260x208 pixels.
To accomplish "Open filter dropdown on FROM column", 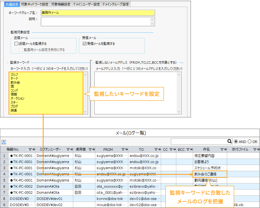I will (123, 149).
